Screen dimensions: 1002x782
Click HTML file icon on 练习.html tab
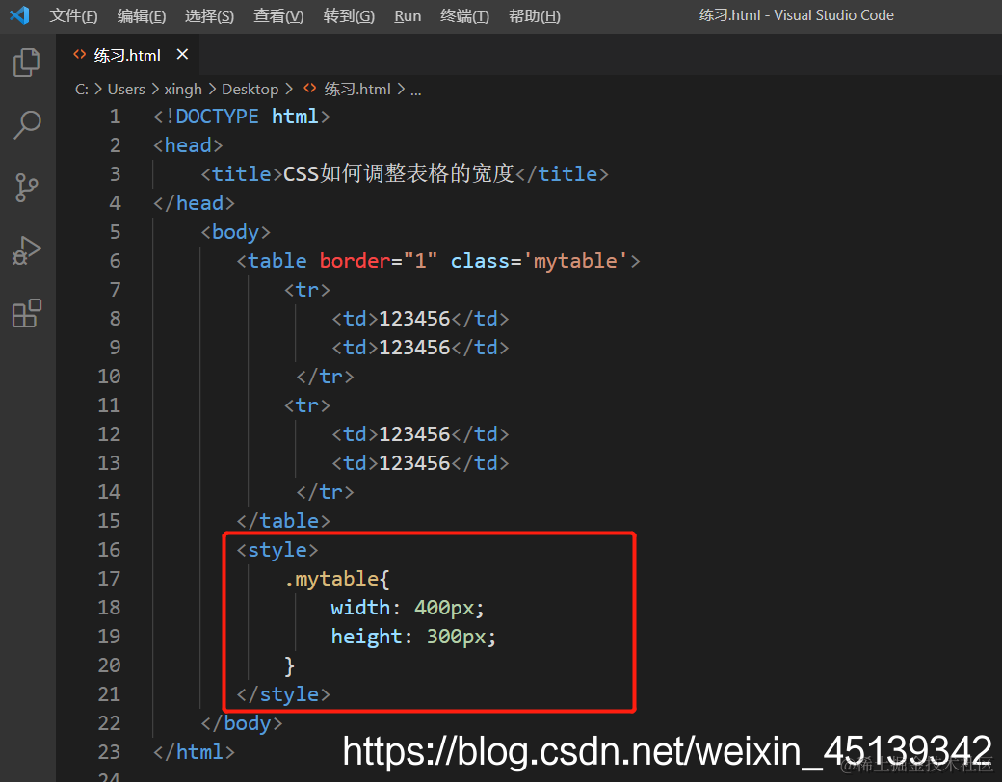(79, 54)
